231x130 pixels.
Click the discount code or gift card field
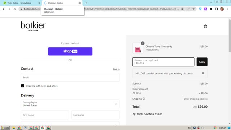click(x=163, y=62)
